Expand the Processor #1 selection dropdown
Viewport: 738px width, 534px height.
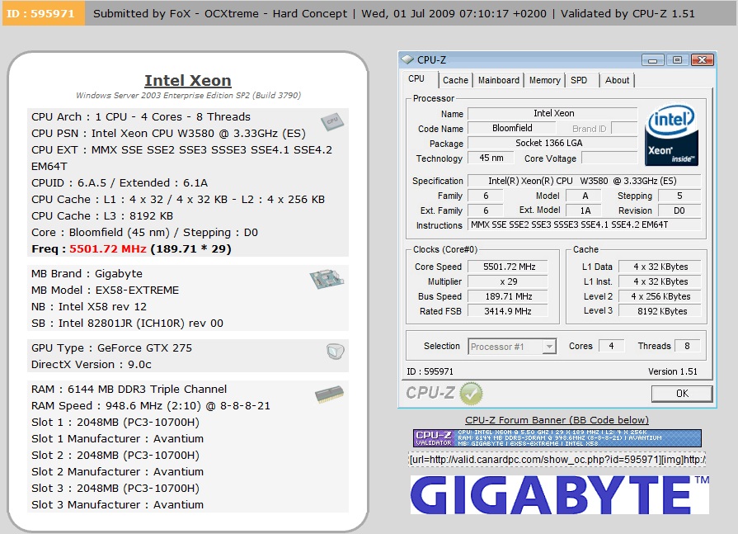(x=549, y=347)
